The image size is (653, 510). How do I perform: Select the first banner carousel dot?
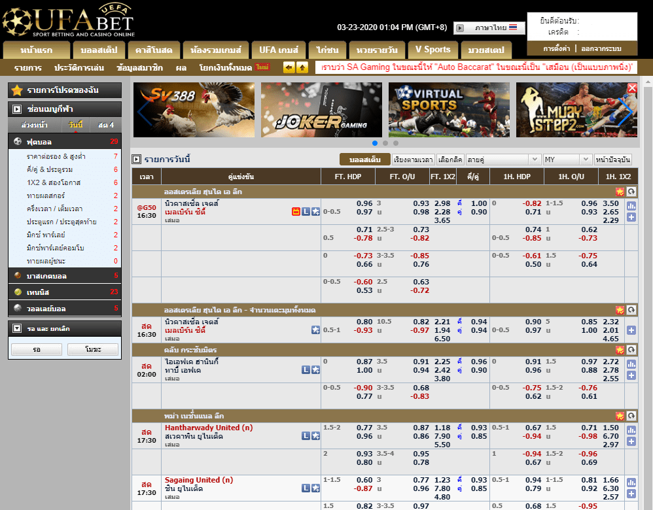coord(375,143)
